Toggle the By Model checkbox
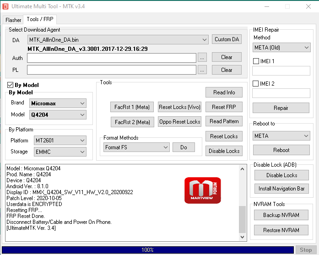The image size is (319, 255). click(10, 85)
